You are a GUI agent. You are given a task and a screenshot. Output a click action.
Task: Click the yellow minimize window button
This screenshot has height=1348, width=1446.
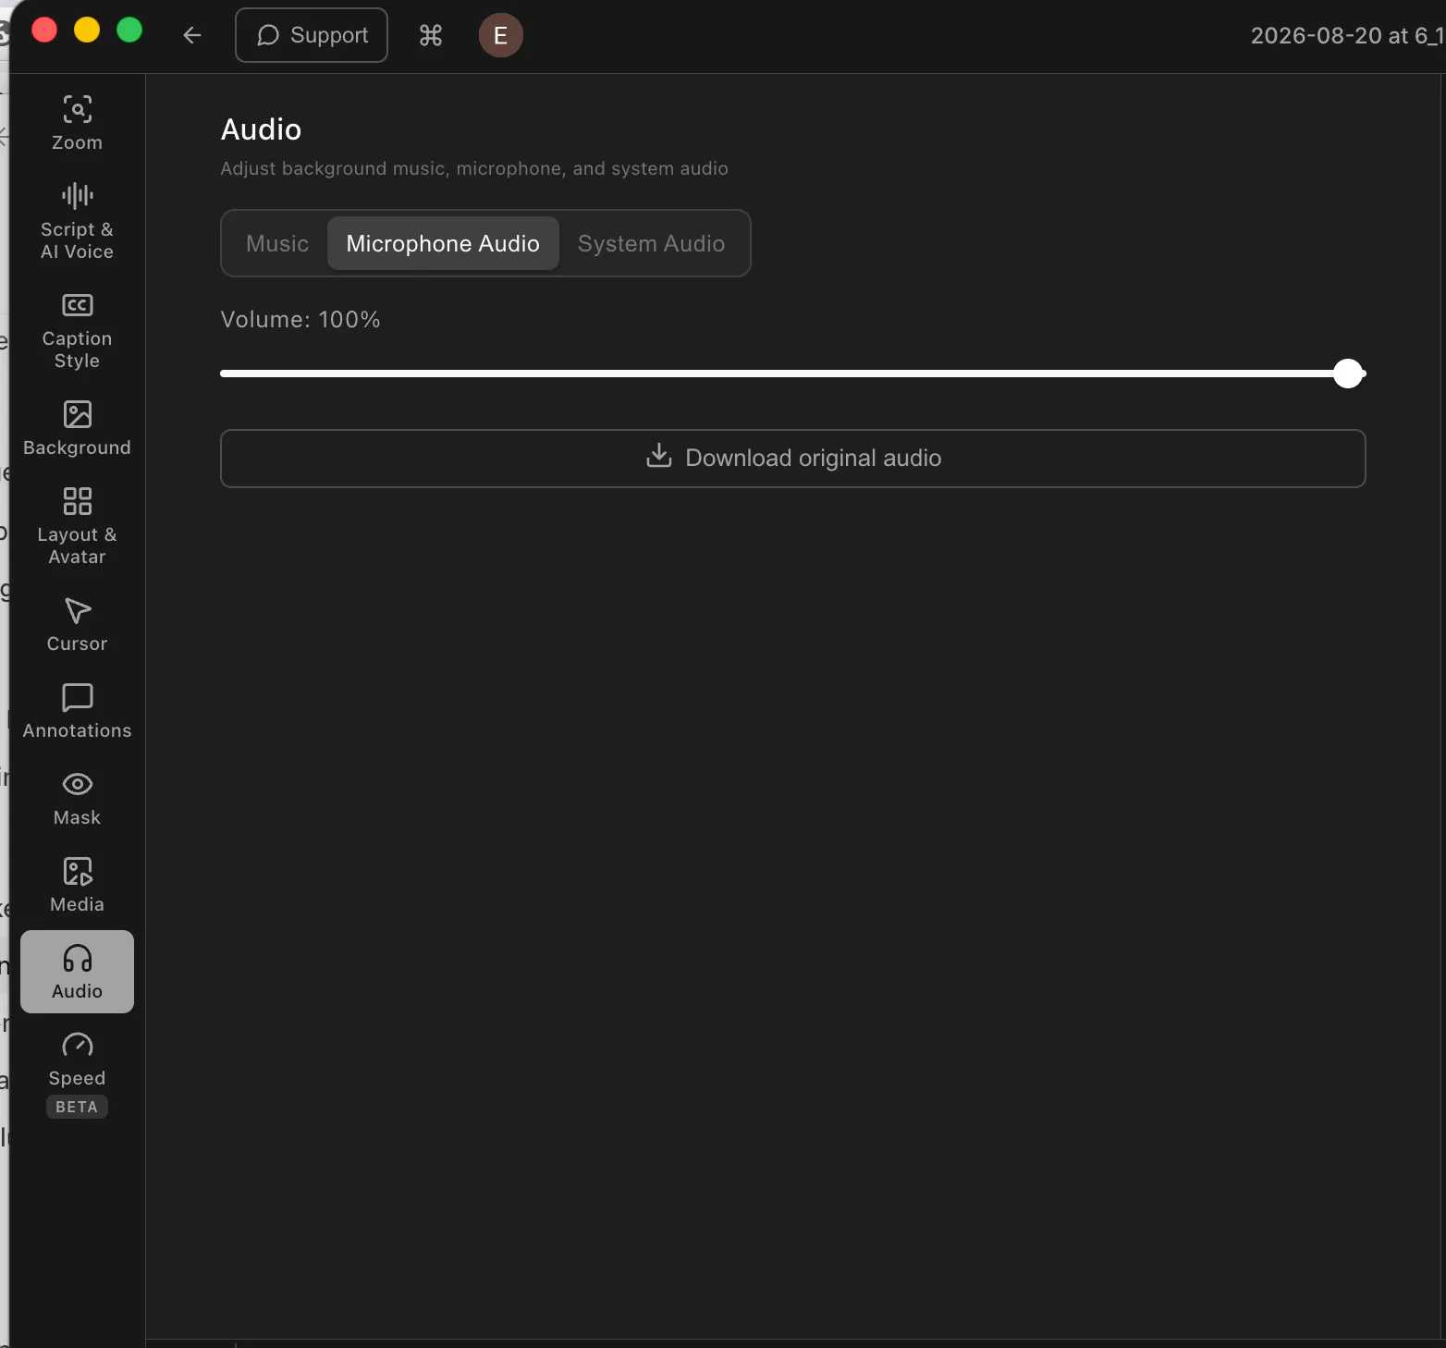pyautogui.click(x=87, y=30)
